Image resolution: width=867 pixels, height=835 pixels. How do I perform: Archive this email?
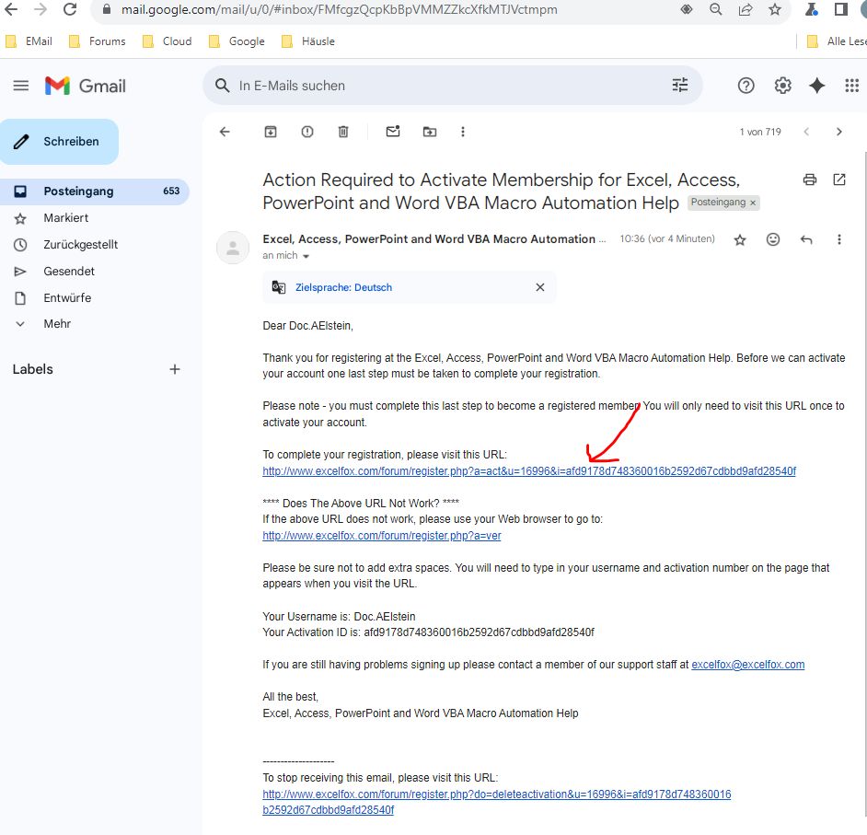pyautogui.click(x=271, y=132)
